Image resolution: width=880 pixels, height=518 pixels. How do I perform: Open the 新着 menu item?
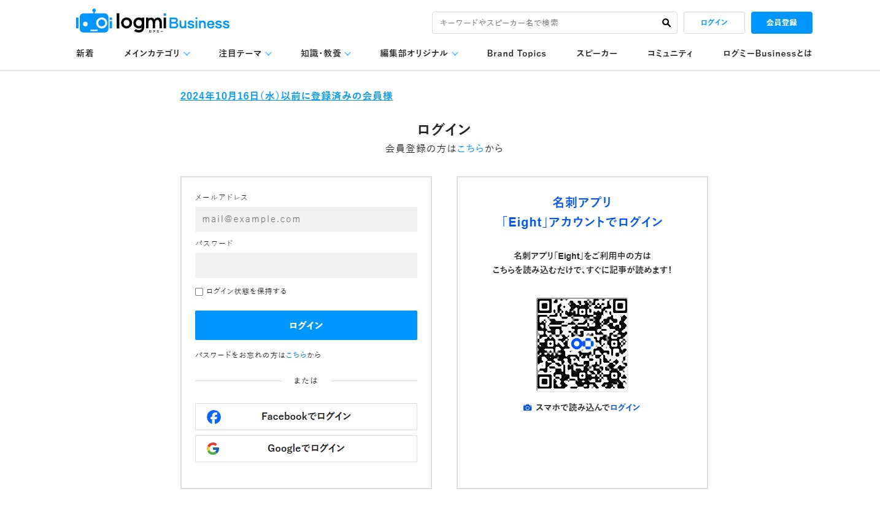85,53
